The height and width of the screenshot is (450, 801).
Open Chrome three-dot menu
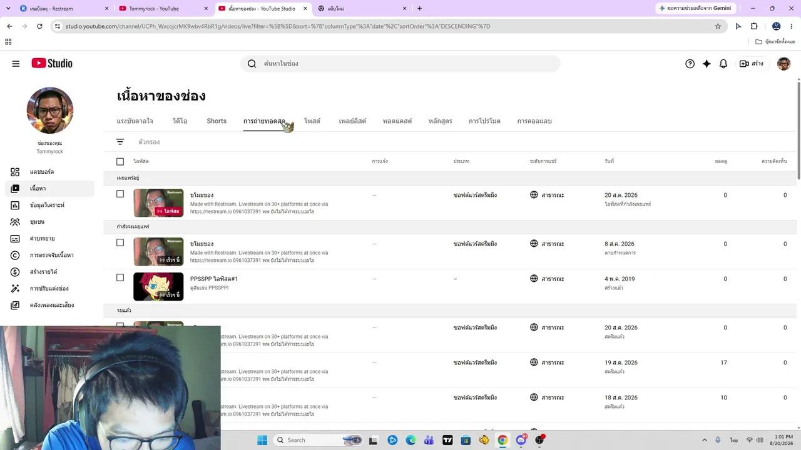(x=792, y=26)
